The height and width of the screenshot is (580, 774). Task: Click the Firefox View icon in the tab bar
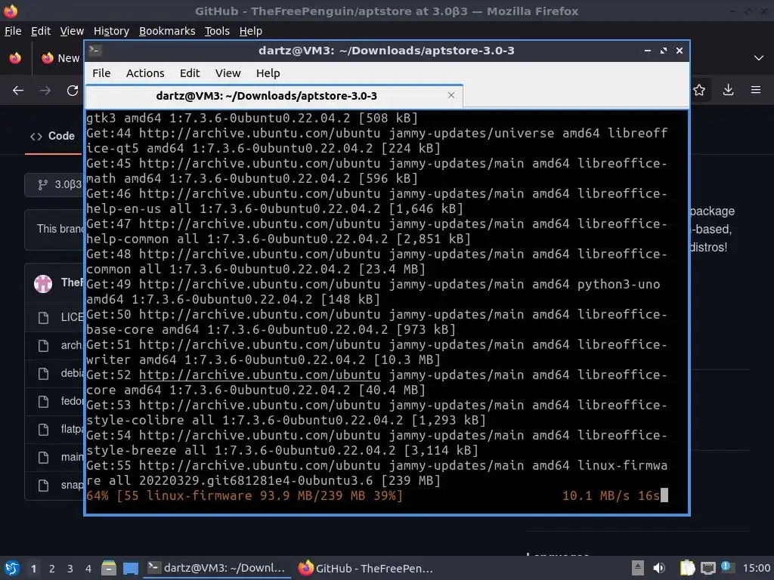(x=15, y=58)
